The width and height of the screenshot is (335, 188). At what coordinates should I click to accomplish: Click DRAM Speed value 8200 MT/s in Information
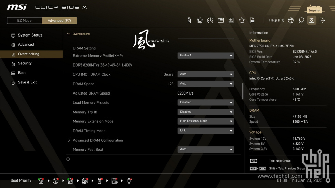[300, 122]
